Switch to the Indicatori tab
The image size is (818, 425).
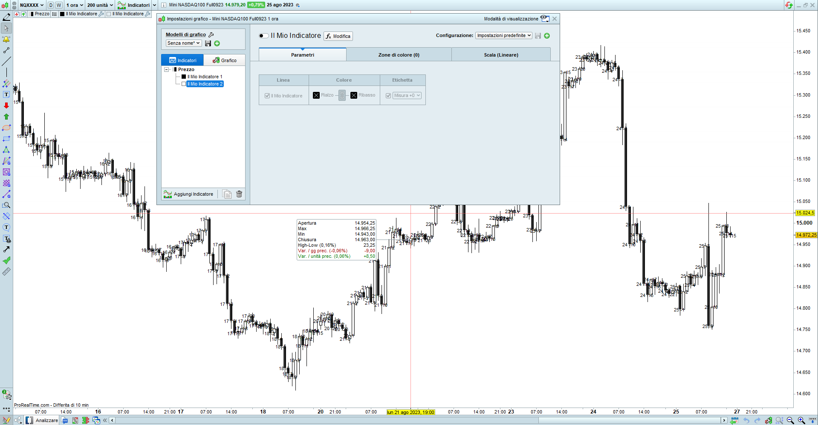click(182, 60)
